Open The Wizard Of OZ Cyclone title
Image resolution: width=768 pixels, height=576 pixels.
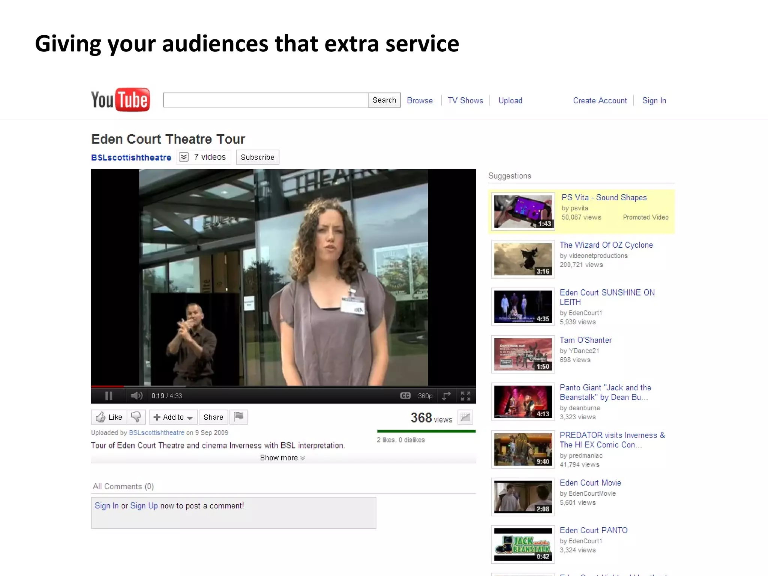click(x=606, y=245)
